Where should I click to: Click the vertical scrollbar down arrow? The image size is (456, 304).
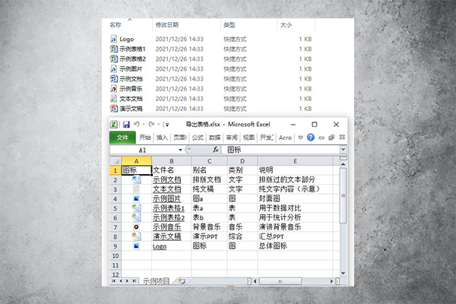click(344, 273)
